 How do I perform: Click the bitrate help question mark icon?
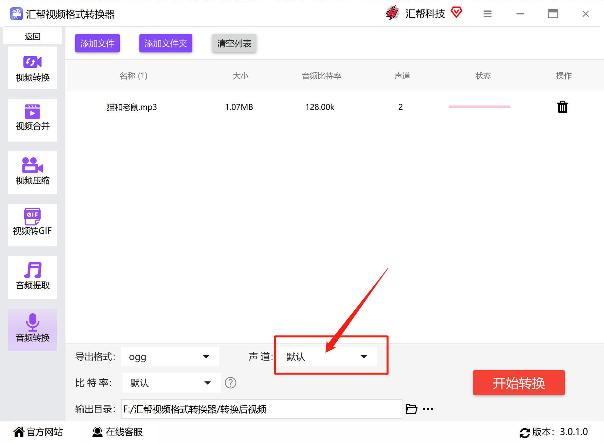(x=231, y=383)
